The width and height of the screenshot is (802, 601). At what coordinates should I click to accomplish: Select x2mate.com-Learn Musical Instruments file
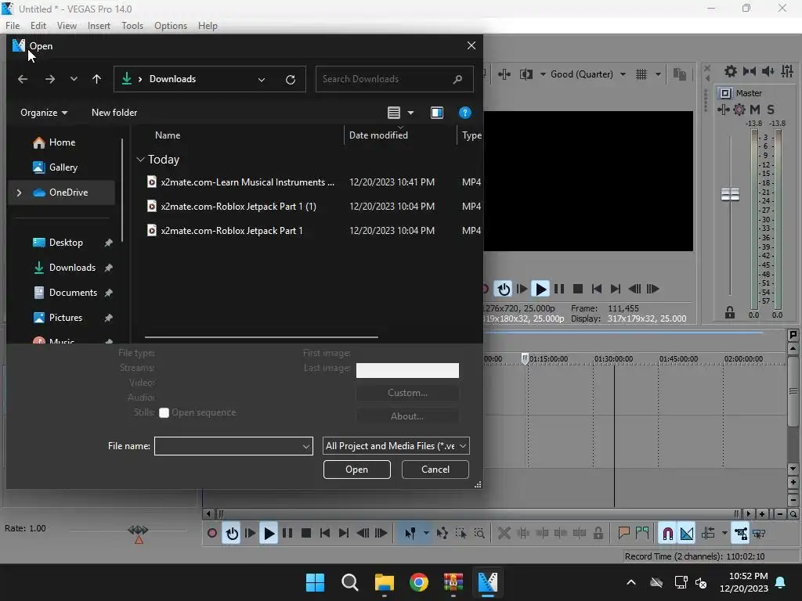tap(247, 182)
